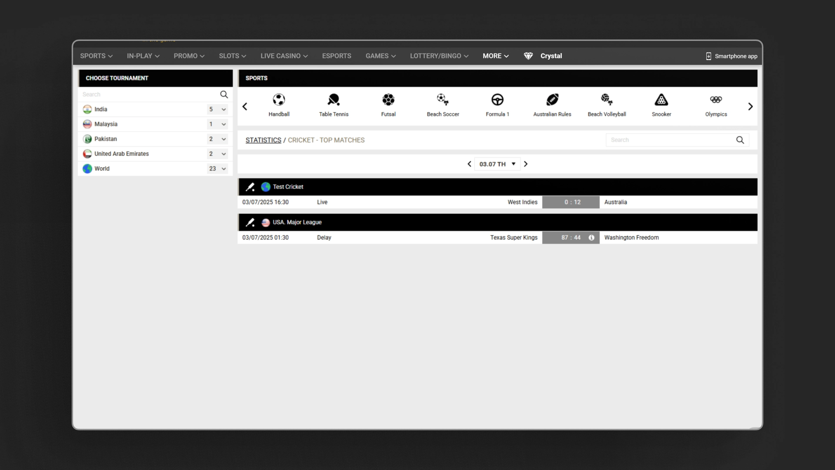This screenshot has height=470, width=835.
Task: Click the United Arab Emirates flag icon
Action: point(87,154)
